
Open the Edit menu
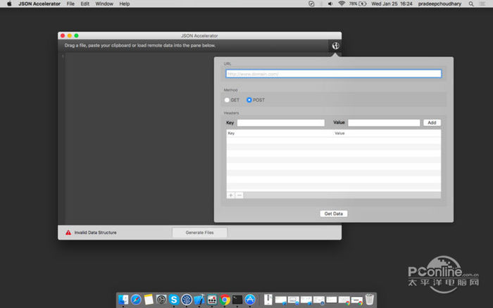[x=85, y=4]
